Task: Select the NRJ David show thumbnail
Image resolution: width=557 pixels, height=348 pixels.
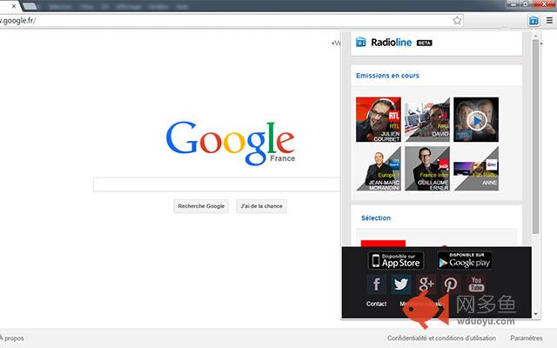Action: click(427, 120)
